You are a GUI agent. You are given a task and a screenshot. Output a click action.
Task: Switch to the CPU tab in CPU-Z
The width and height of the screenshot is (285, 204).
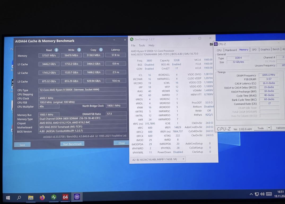point(219,50)
